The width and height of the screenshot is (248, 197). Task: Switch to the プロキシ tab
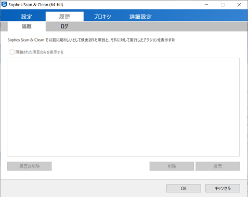point(102,17)
